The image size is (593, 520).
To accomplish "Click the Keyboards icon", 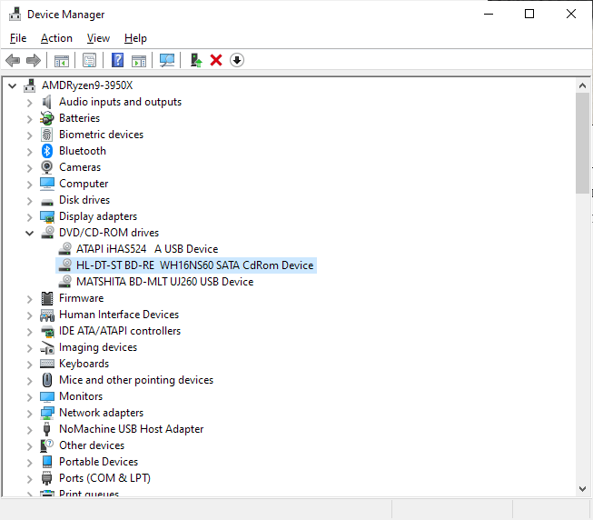I will click(47, 364).
